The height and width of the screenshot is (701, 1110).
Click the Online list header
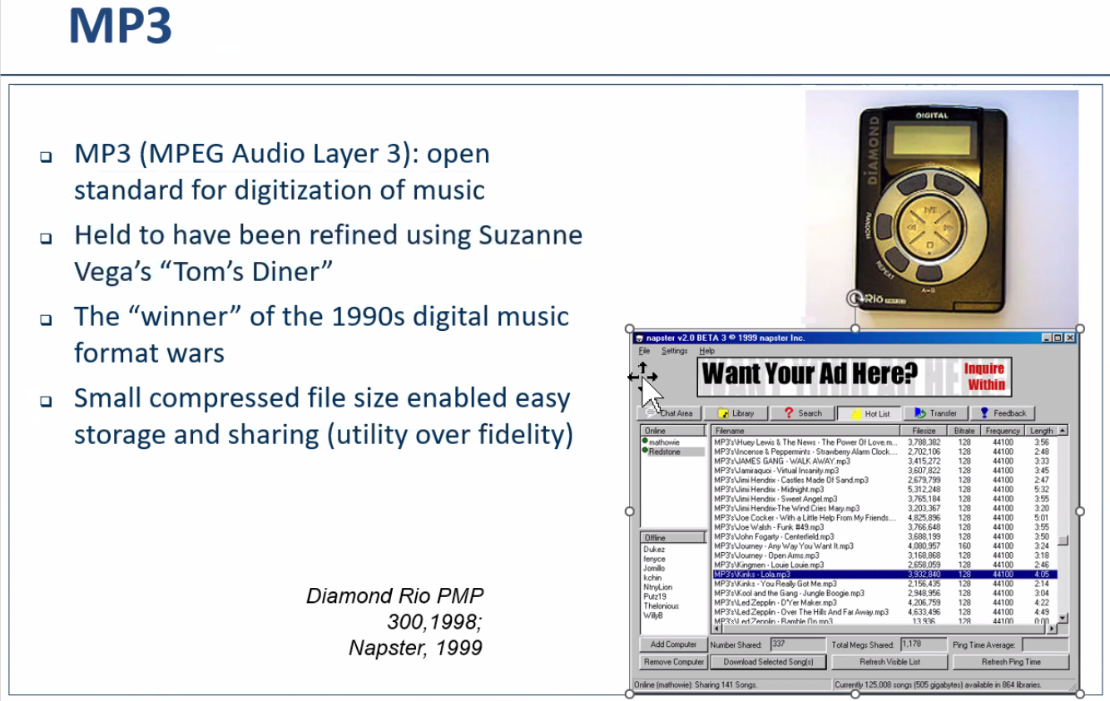coord(672,431)
